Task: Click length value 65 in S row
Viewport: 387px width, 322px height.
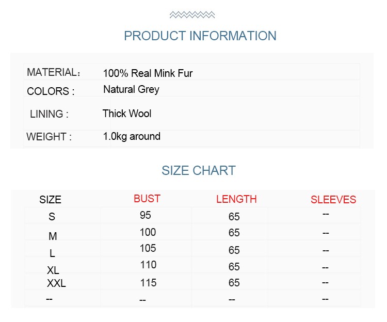Action: coord(234,217)
